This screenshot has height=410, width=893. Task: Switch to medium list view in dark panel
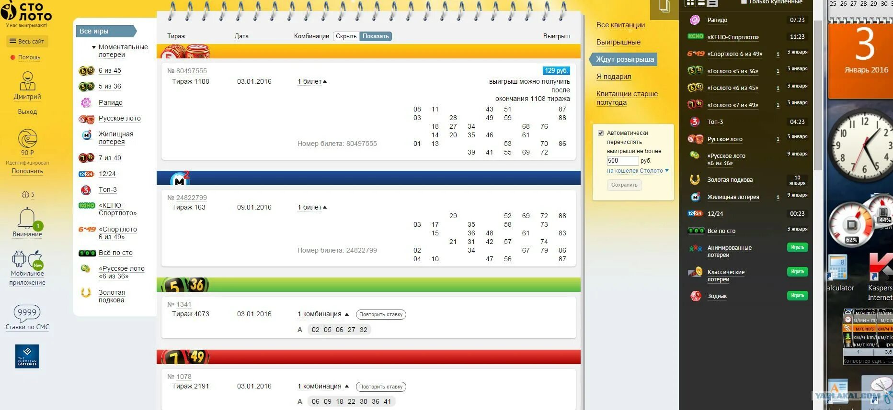point(701,3)
